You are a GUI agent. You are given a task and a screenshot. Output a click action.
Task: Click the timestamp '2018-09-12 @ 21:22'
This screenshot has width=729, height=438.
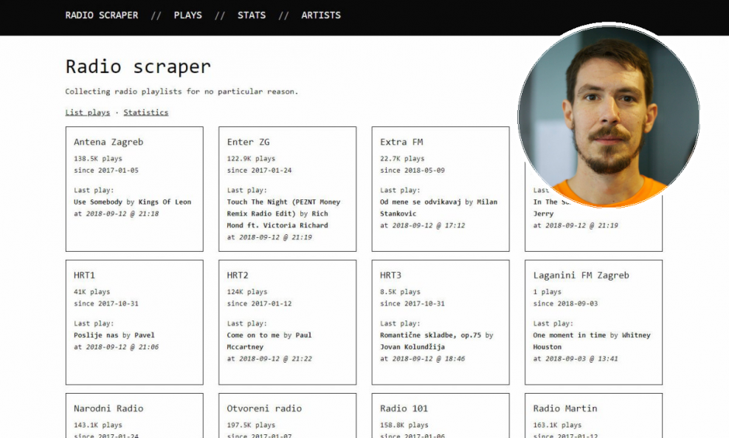(x=275, y=358)
